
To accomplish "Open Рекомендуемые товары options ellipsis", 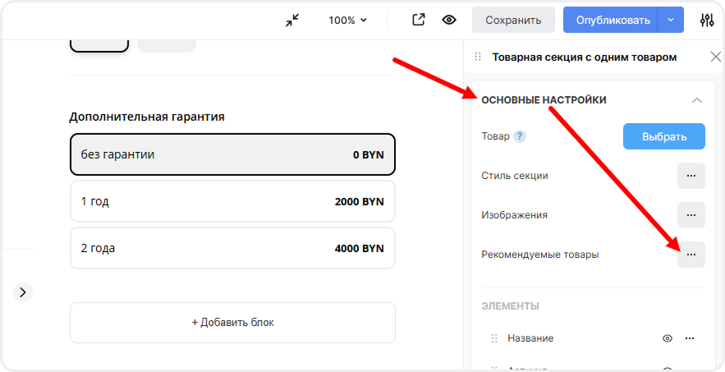I will pos(691,255).
